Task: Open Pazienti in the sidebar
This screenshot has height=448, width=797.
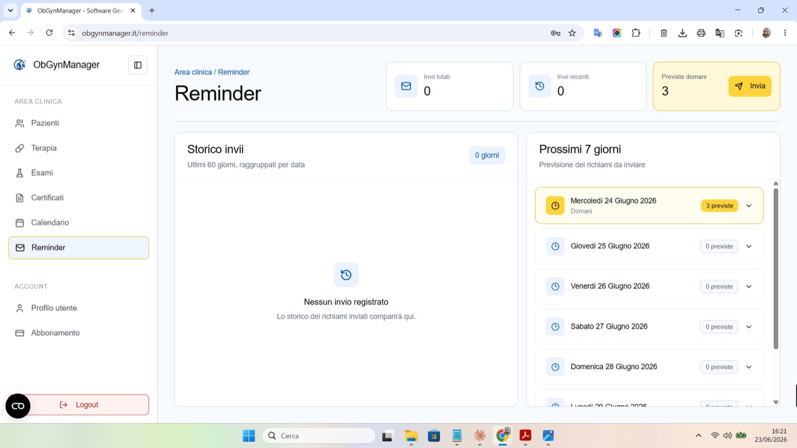Action: pos(79,123)
